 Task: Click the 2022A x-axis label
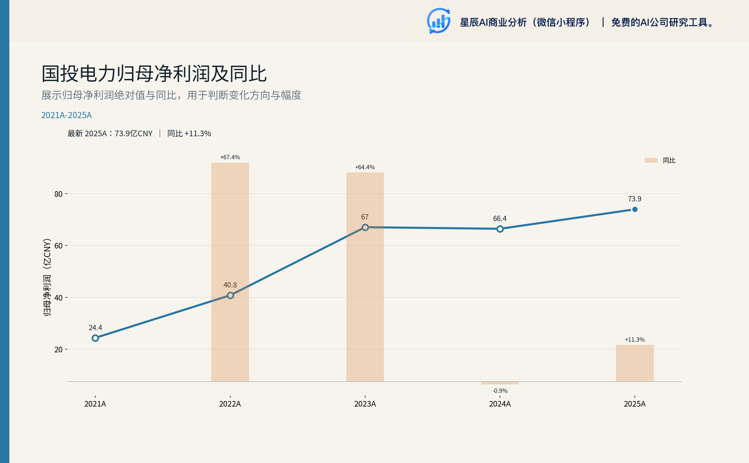point(230,404)
